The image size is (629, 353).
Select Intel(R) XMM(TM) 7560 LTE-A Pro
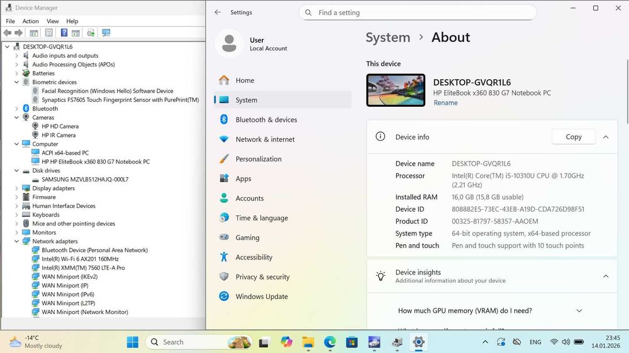pos(83,268)
